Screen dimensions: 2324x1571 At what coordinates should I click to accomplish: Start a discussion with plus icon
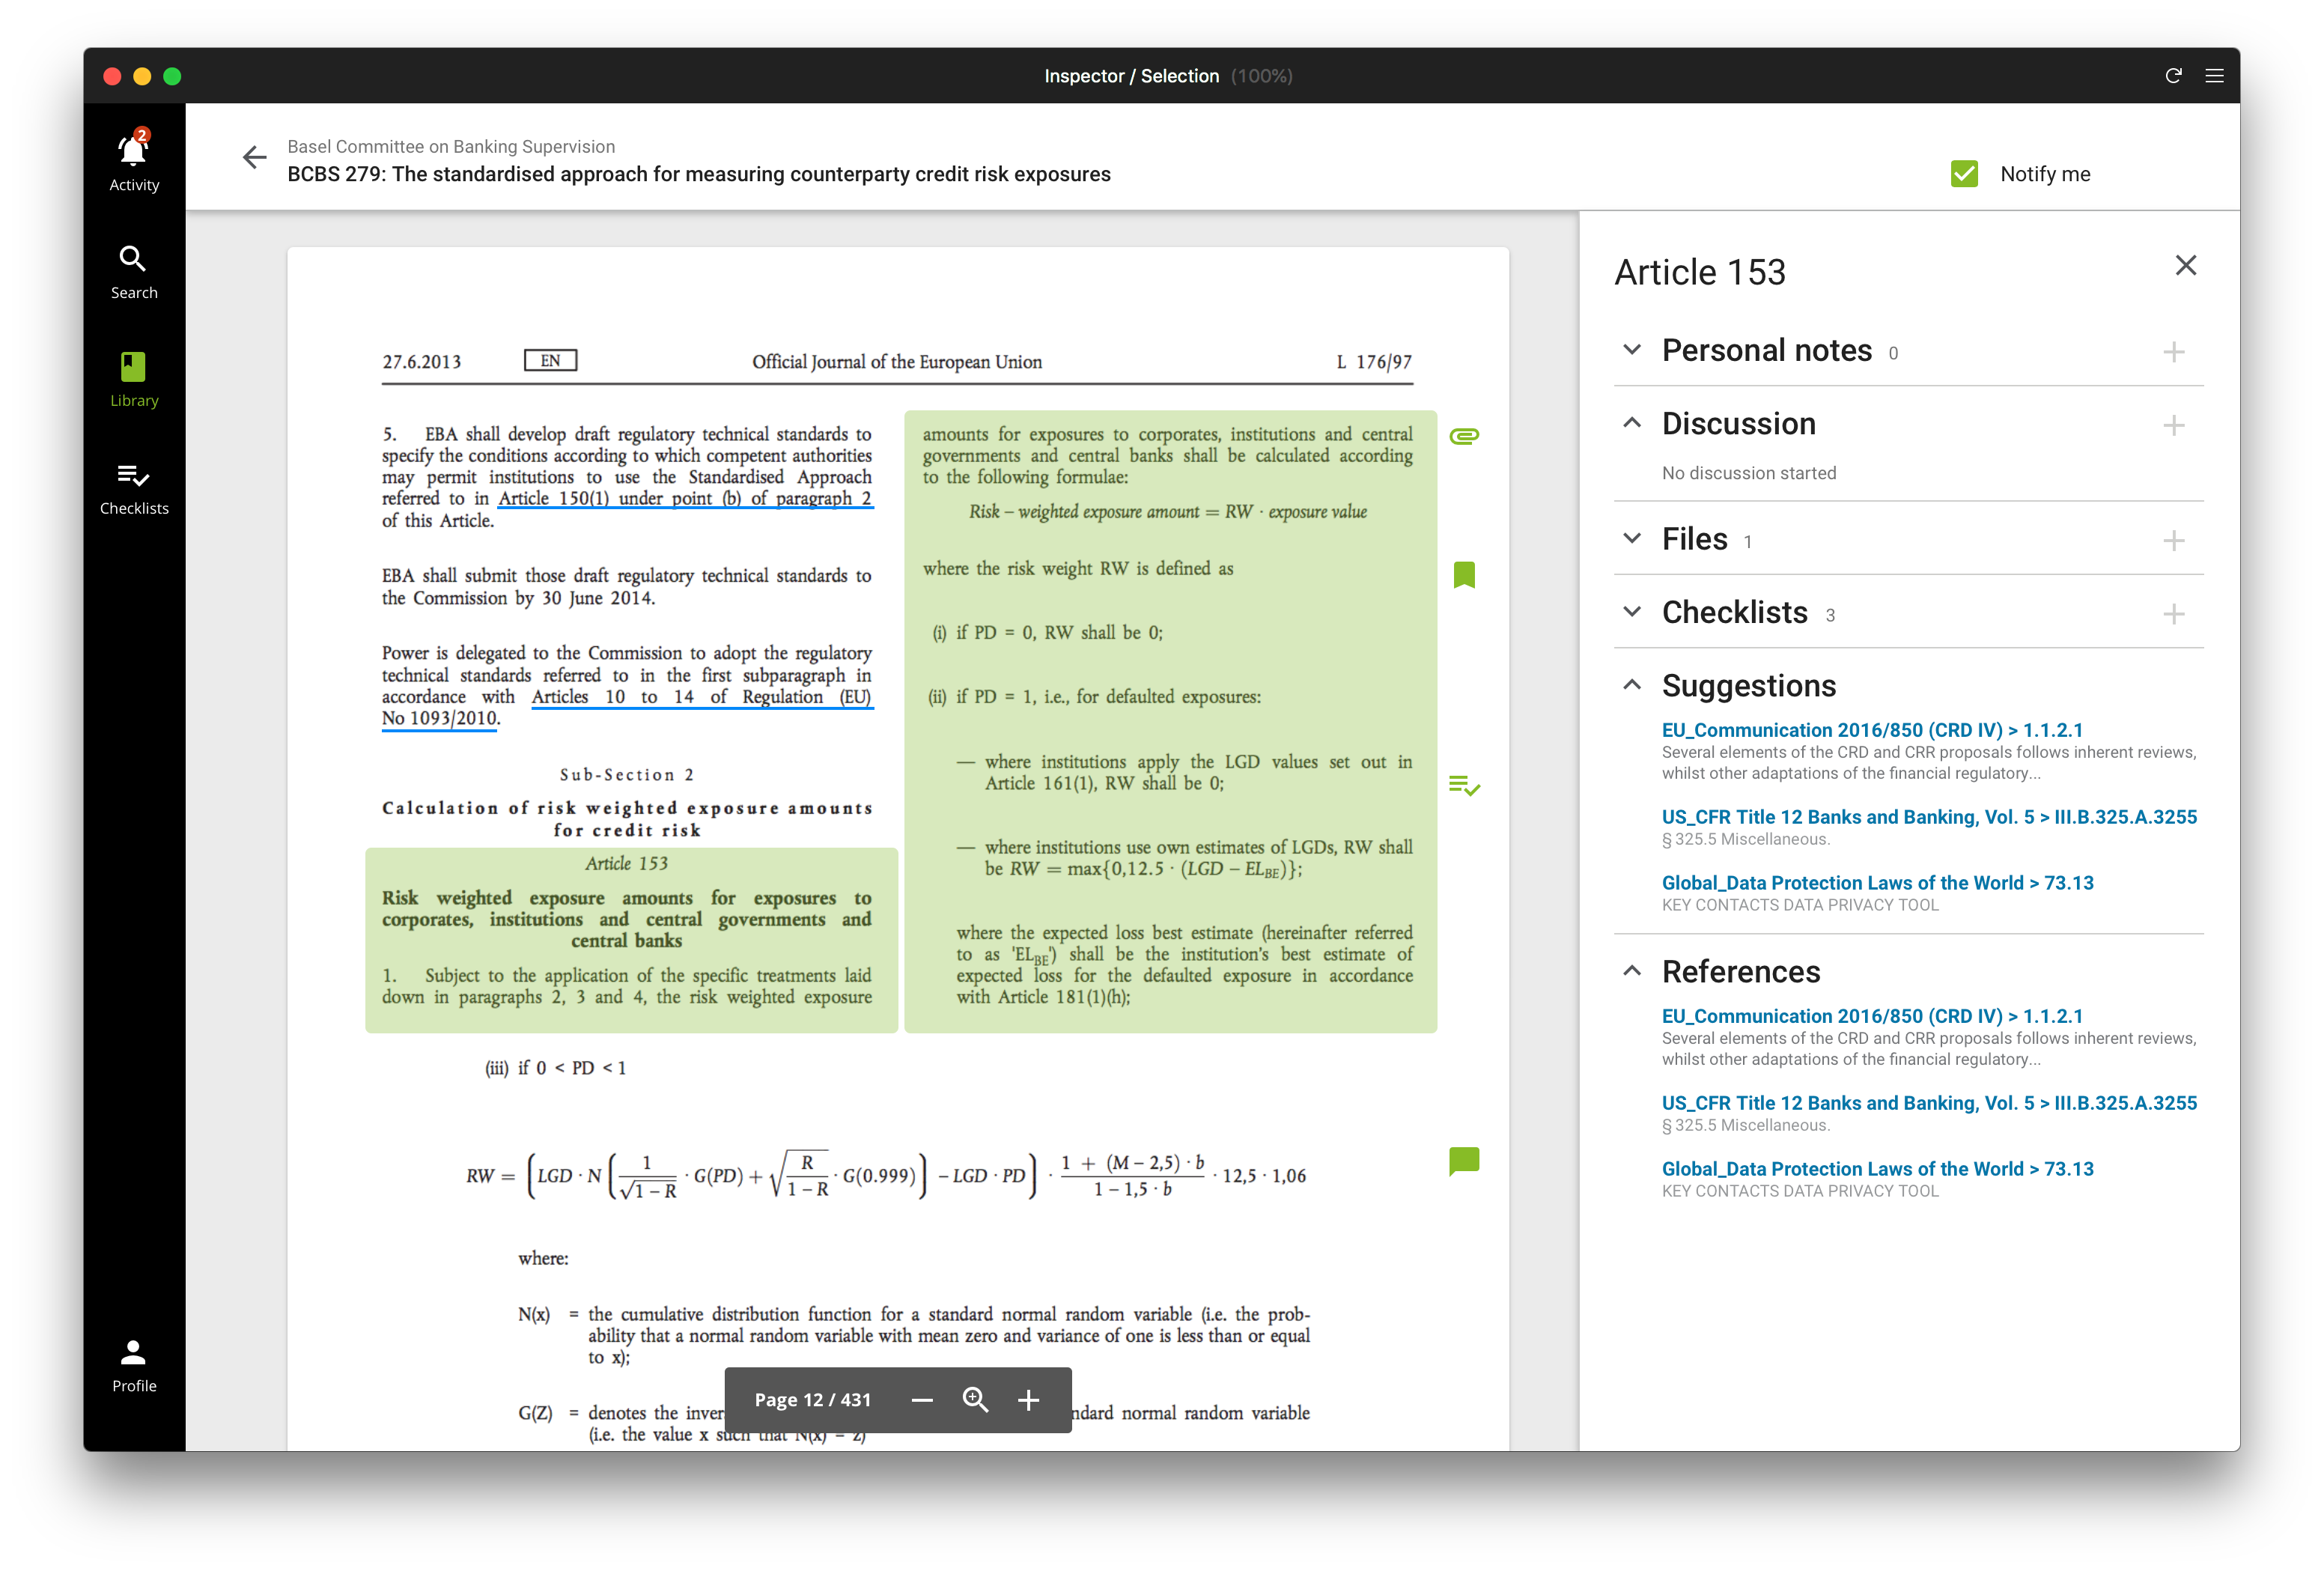coord(2173,426)
